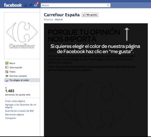Click Suscribirse a través de RSS
The width and height of the screenshot is (151, 137).
[x=19, y=111]
